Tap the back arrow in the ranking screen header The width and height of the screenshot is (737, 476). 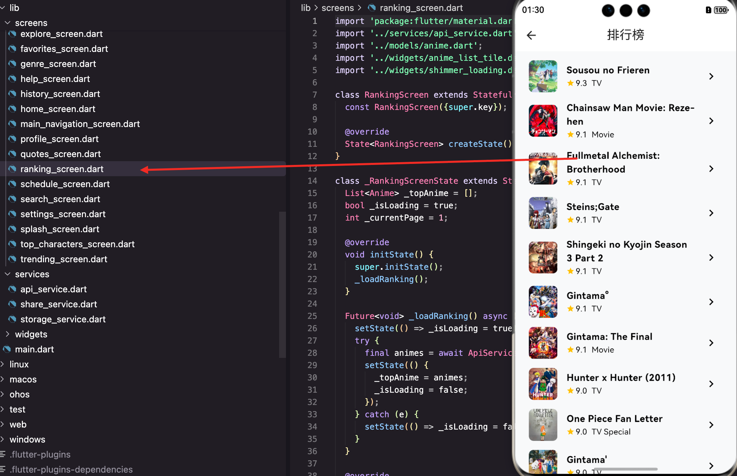tap(531, 35)
